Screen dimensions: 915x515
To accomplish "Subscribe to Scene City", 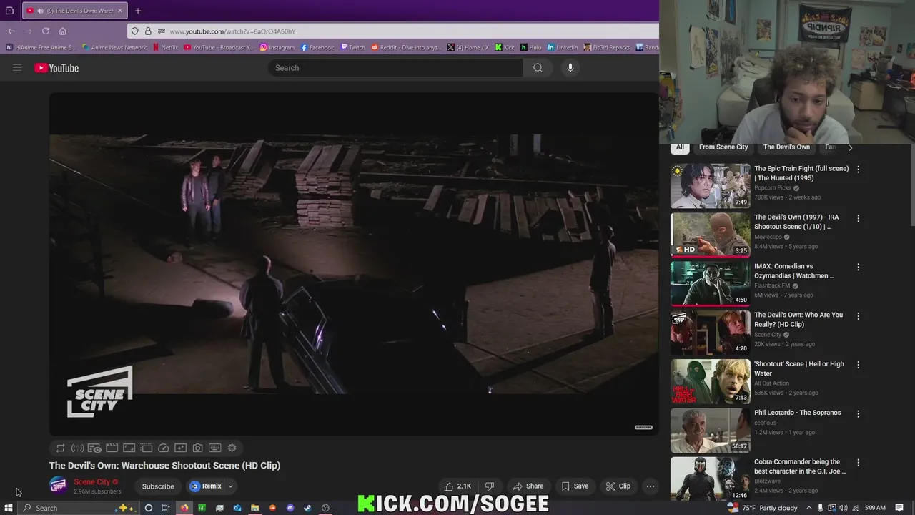I will point(158,486).
